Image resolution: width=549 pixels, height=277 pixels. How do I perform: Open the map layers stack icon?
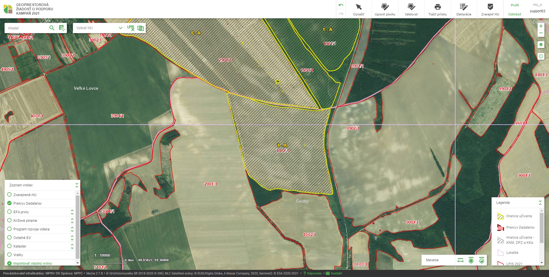pos(541,45)
